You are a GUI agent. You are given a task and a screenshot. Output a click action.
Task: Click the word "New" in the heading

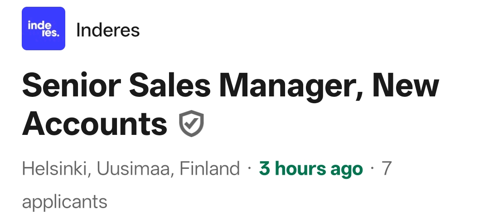406,86
